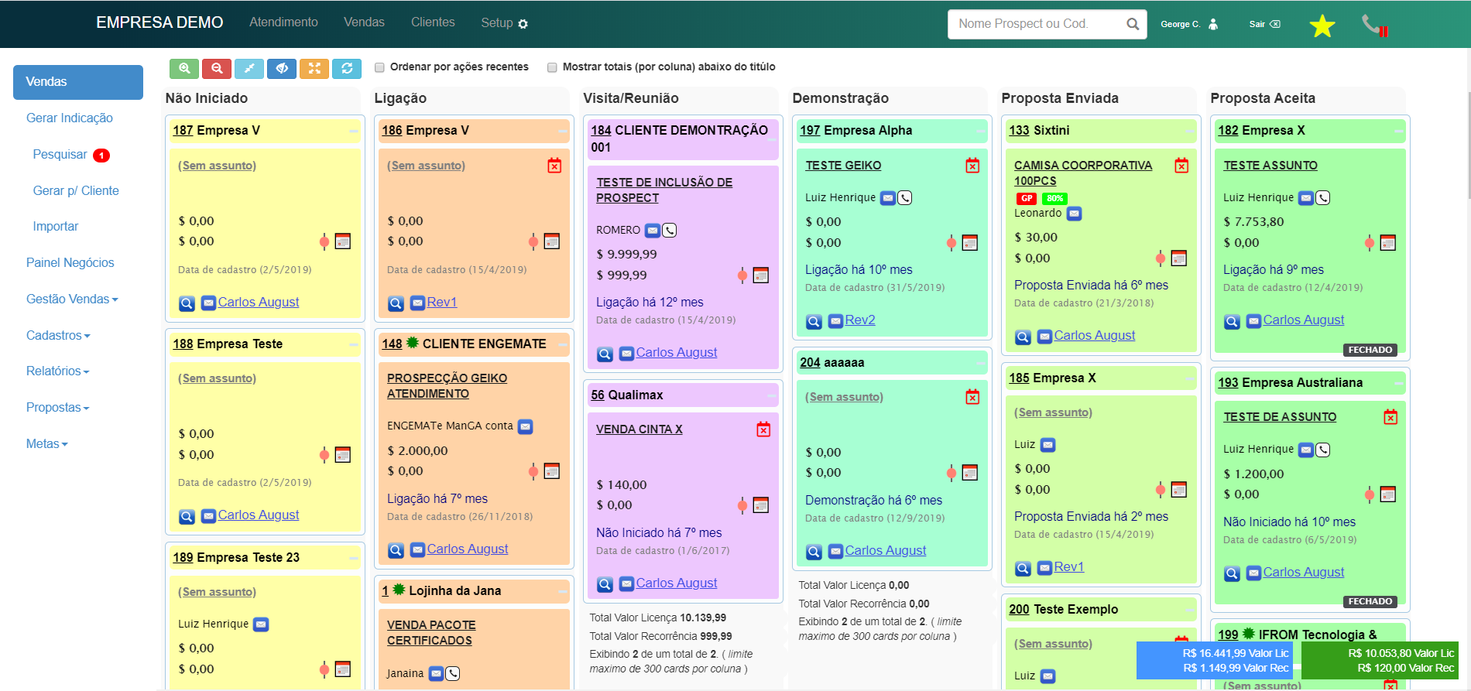Click Rev2 link on Empresa Alpha card
Screen dimensions: 1471x691
pos(860,320)
